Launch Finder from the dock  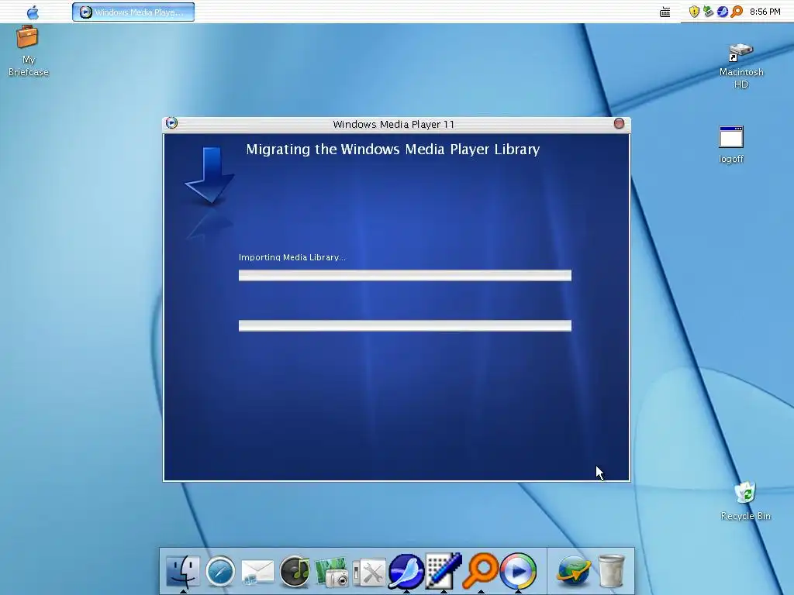[183, 571]
